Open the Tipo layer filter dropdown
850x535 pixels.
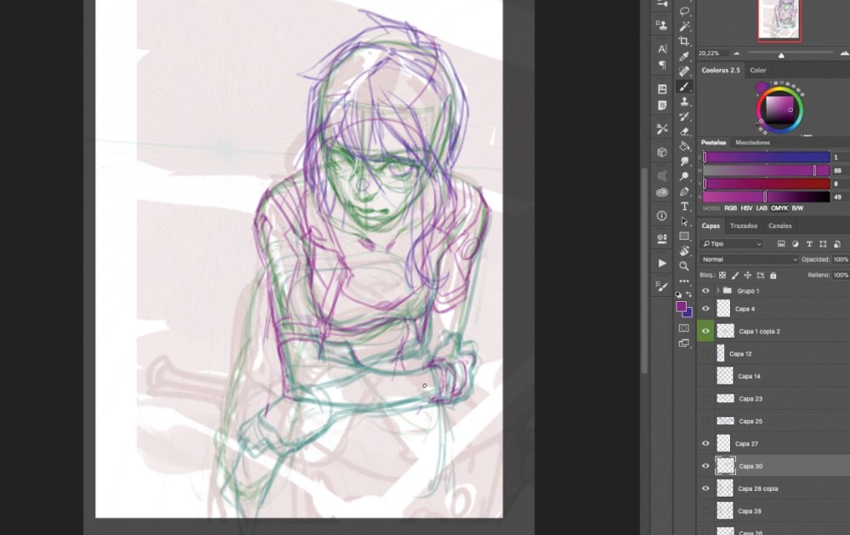click(x=731, y=244)
